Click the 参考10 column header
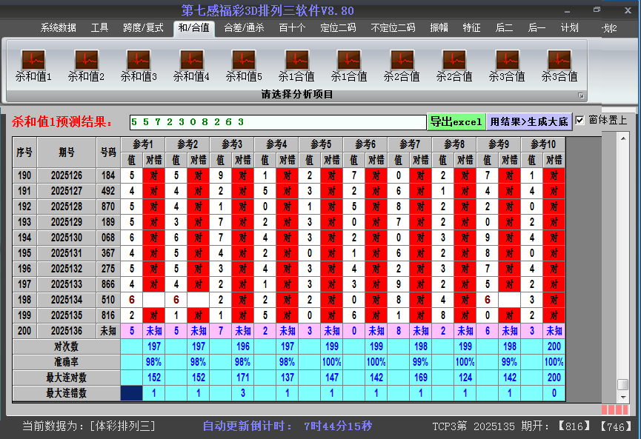This screenshot has width=641, height=439. [543, 144]
